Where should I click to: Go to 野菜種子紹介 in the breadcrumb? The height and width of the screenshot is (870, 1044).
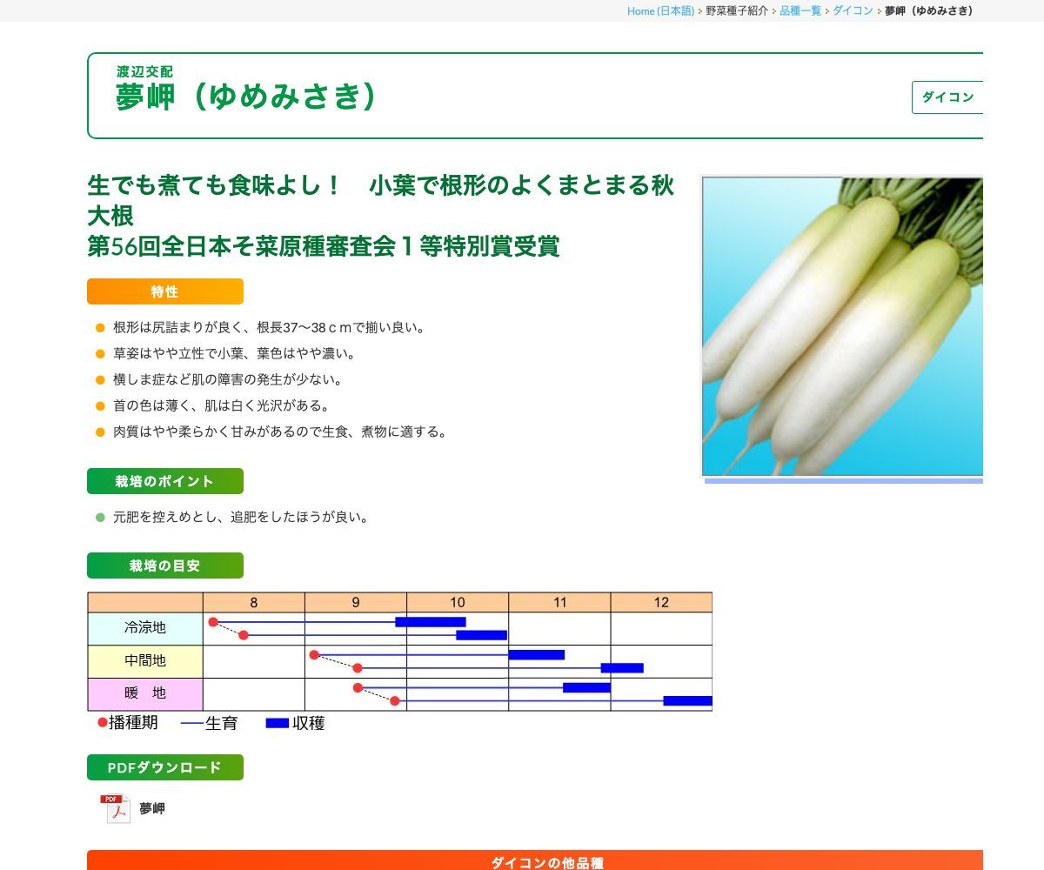click(x=736, y=10)
